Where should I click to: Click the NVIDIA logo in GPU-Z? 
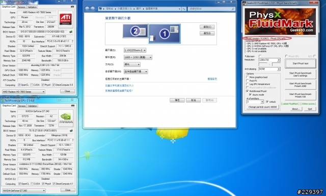(66, 118)
